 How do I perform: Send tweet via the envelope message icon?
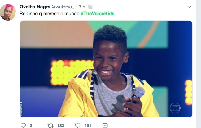pos(105,126)
